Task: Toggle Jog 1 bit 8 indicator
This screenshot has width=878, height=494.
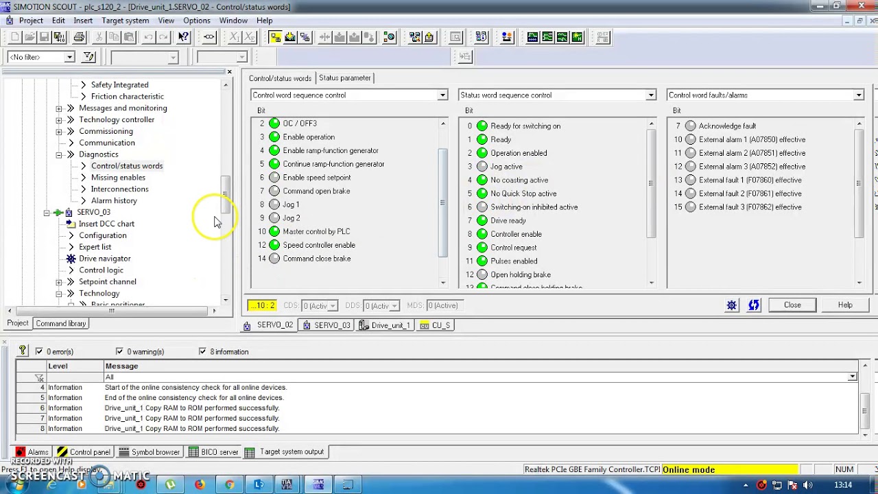Action: pos(274,204)
